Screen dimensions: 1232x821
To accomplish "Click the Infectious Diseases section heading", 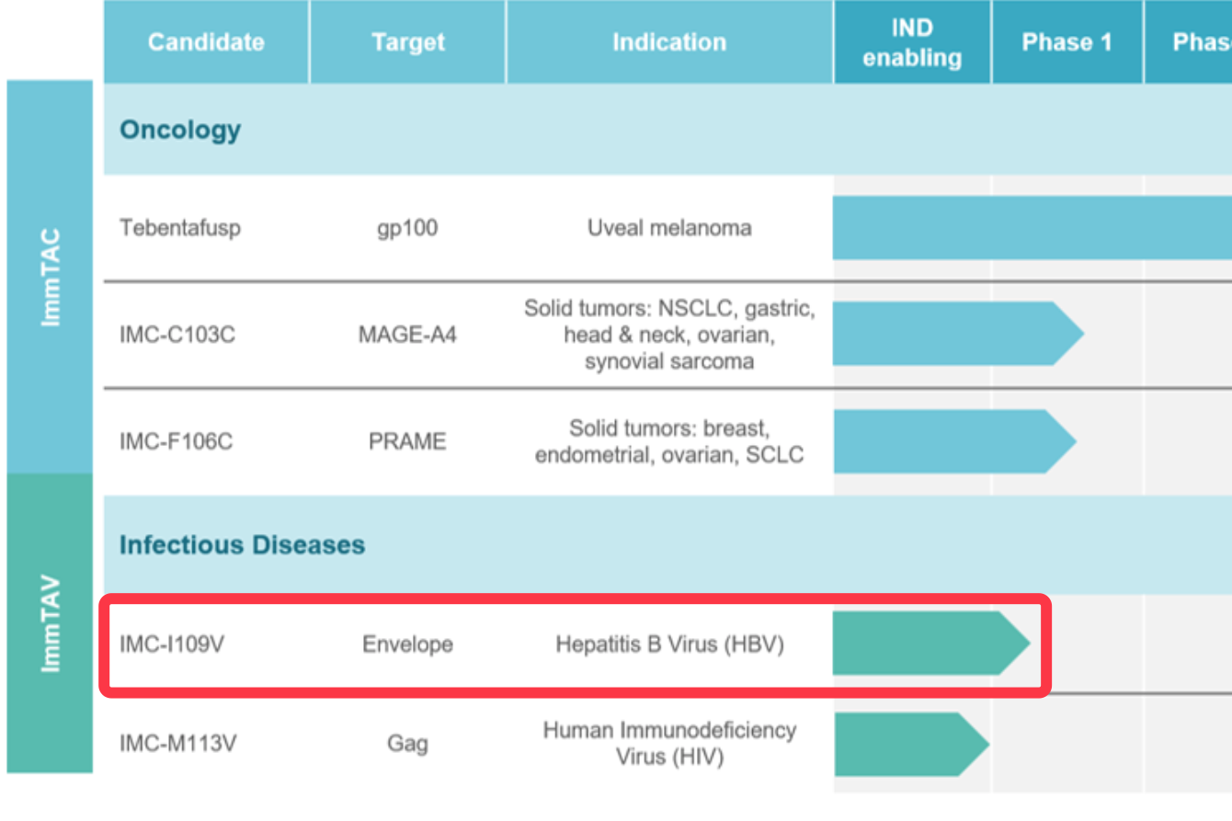I will (x=242, y=545).
